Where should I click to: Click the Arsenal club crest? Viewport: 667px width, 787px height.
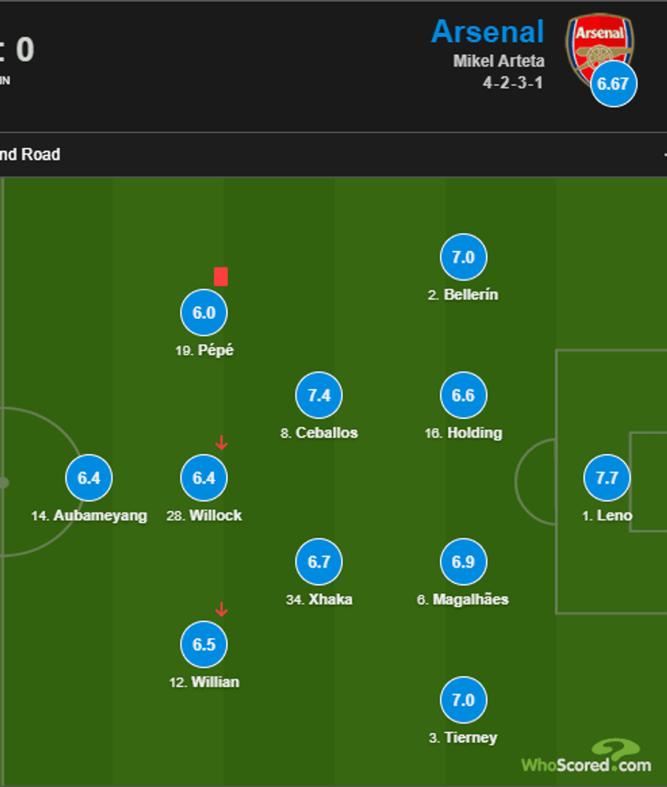pos(598,42)
